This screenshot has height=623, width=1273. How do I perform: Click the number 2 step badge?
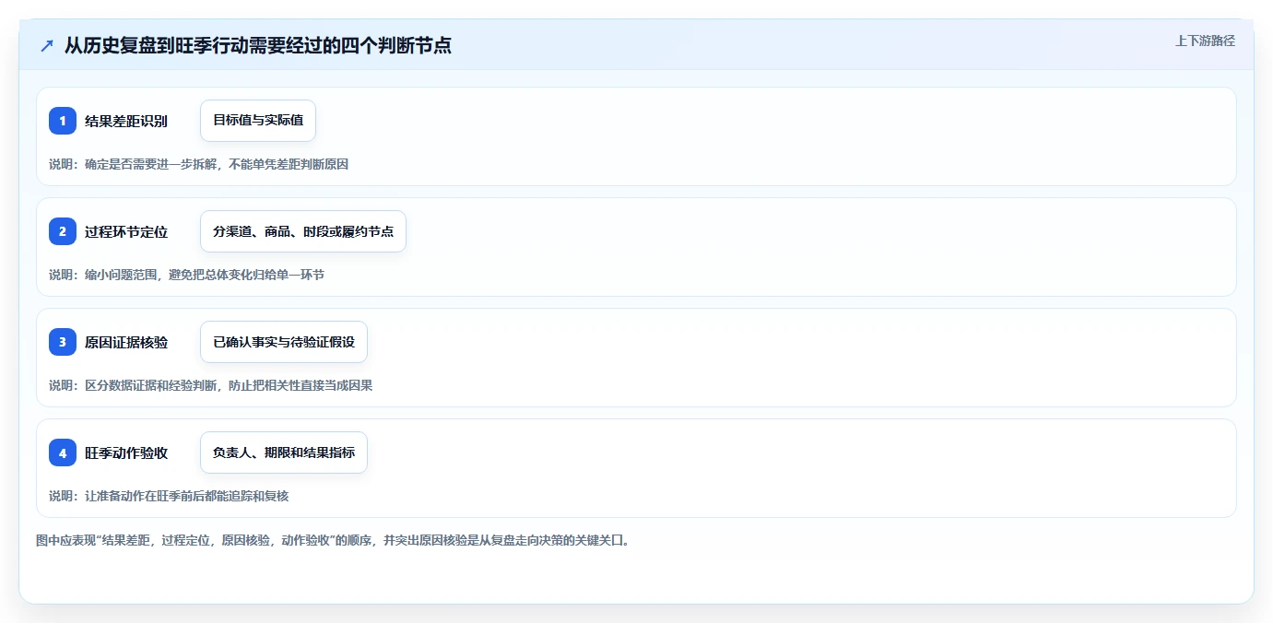pos(63,231)
